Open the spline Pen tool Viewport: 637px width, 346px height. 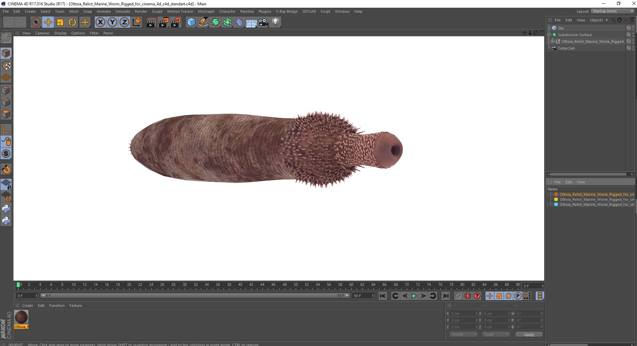coord(203,22)
